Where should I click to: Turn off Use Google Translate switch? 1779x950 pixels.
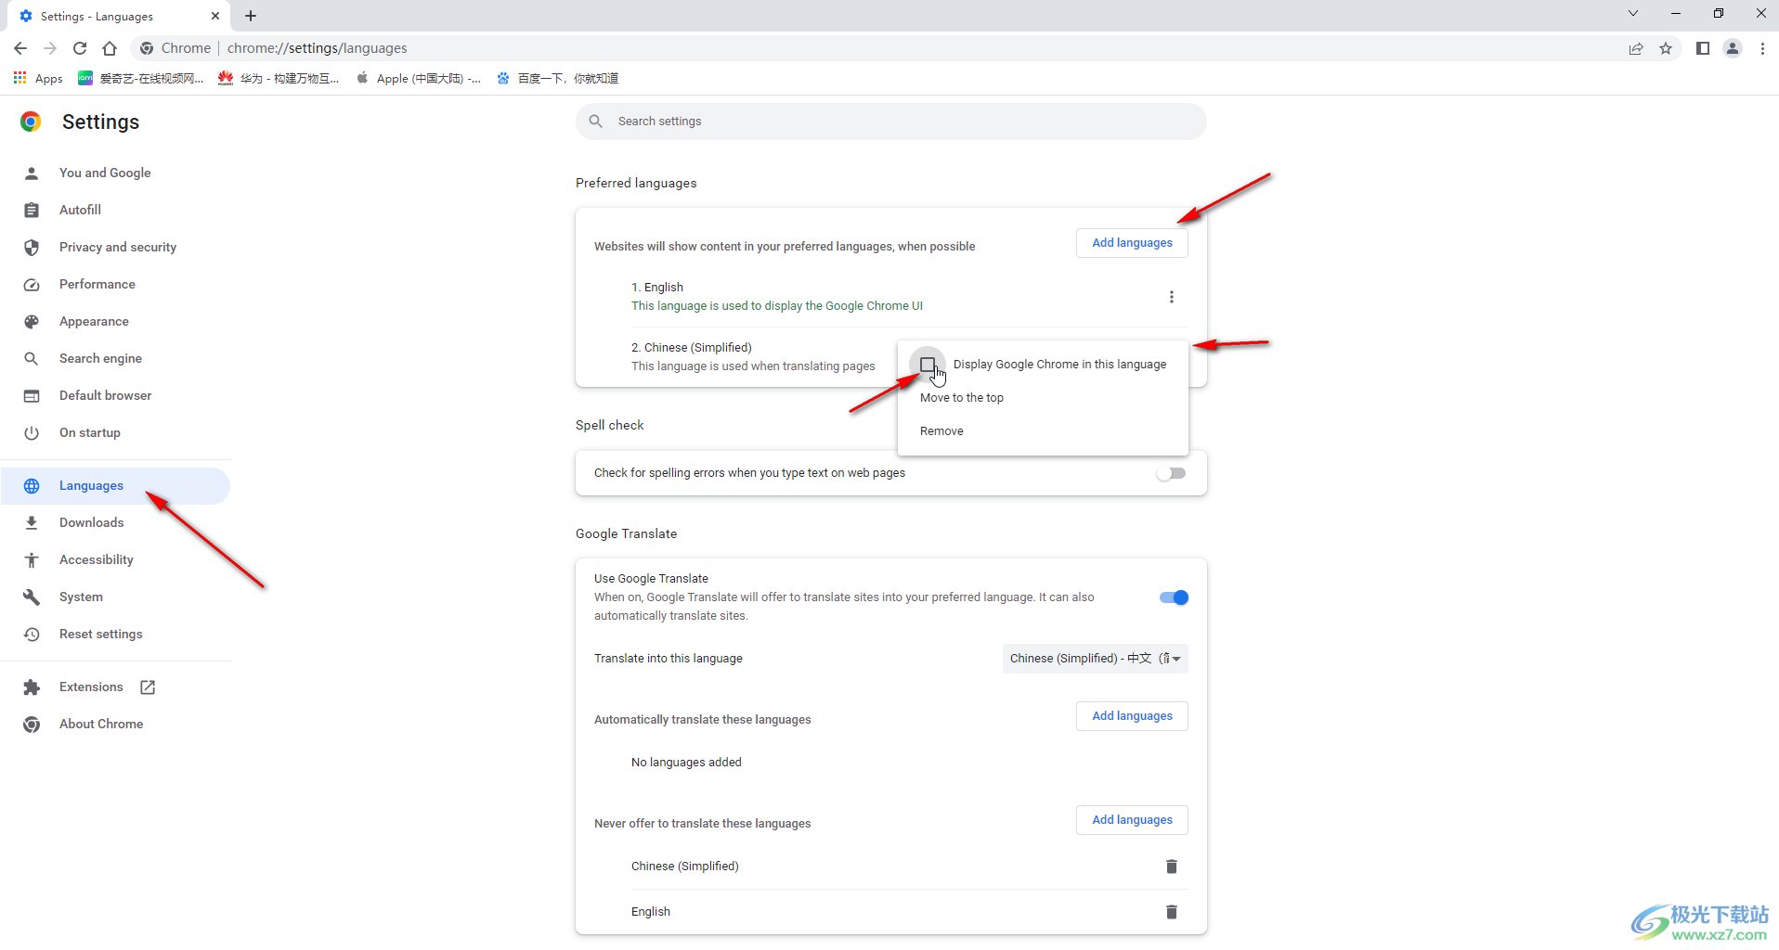tap(1174, 597)
